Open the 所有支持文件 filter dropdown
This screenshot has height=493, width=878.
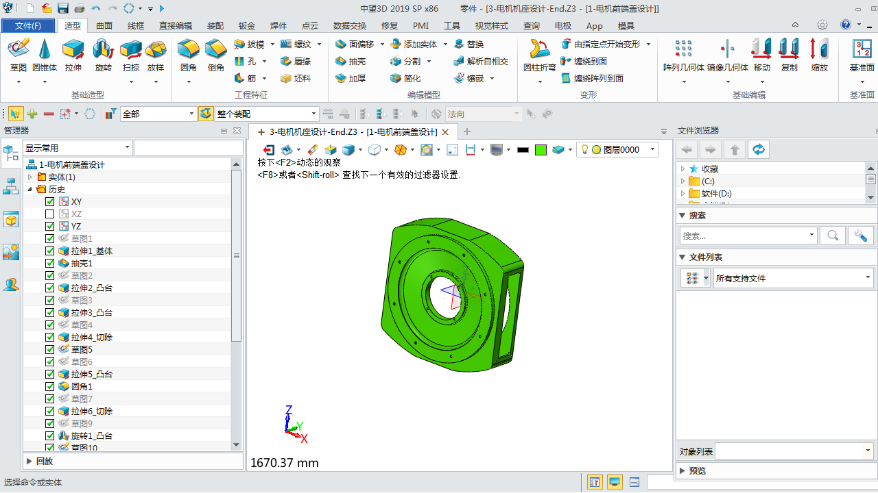coord(867,278)
